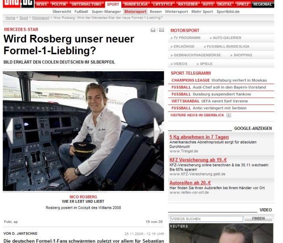The width and height of the screenshot is (283, 243).
Task: Open the TV Programm link
Action: click(187, 38)
